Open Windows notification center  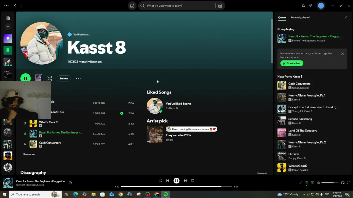347,194
